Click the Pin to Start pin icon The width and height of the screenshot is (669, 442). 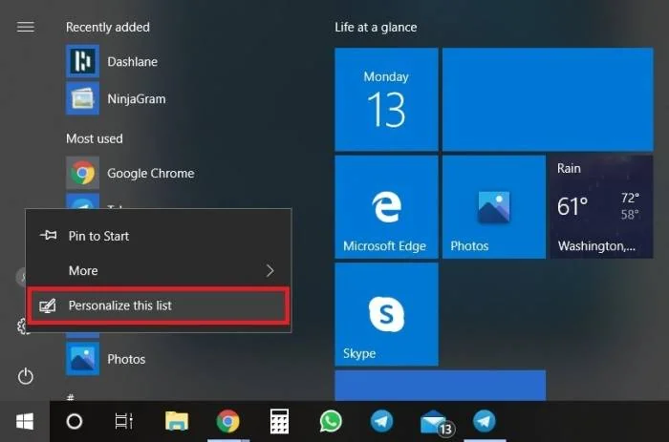pyautogui.click(x=48, y=235)
